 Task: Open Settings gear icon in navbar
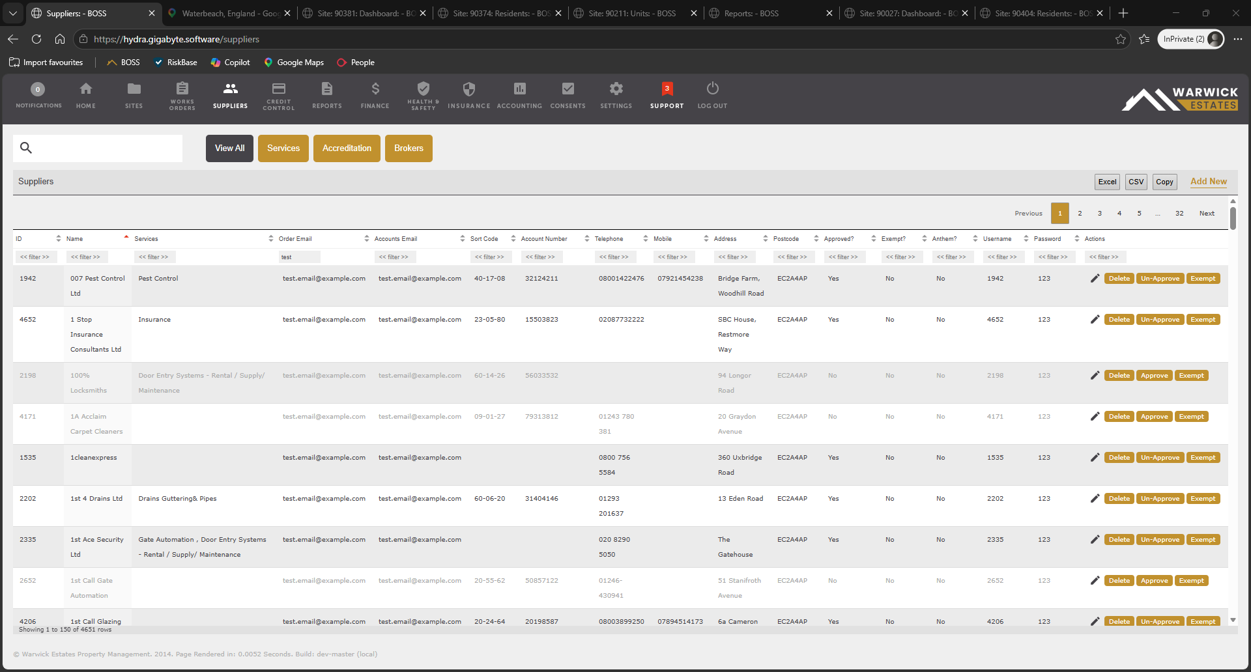click(616, 89)
